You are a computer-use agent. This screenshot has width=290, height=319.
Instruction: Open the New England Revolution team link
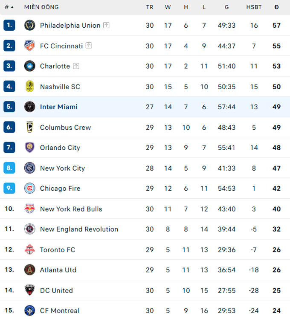(x=79, y=229)
